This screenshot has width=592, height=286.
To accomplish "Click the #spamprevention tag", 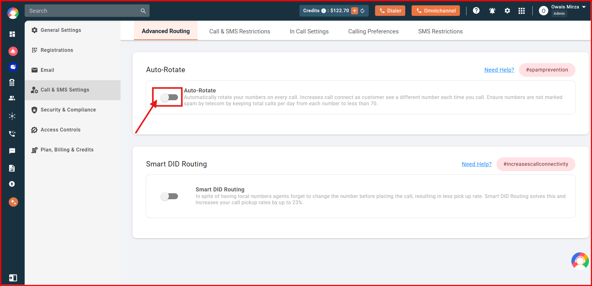I will point(547,70).
